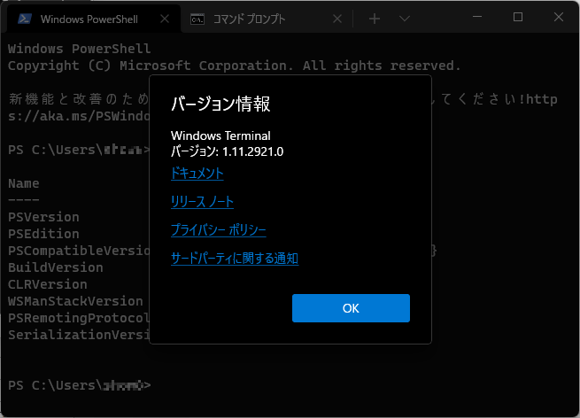Close the Windows PowerShell tab

click(165, 19)
